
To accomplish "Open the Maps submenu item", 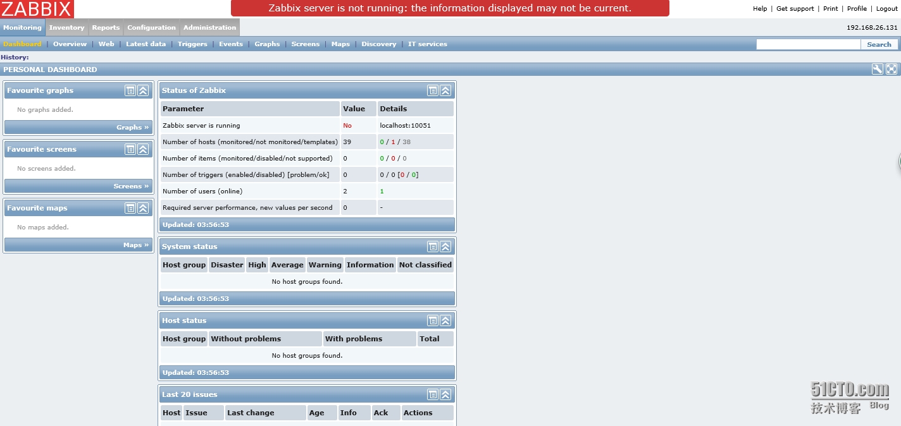I will tap(340, 44).
